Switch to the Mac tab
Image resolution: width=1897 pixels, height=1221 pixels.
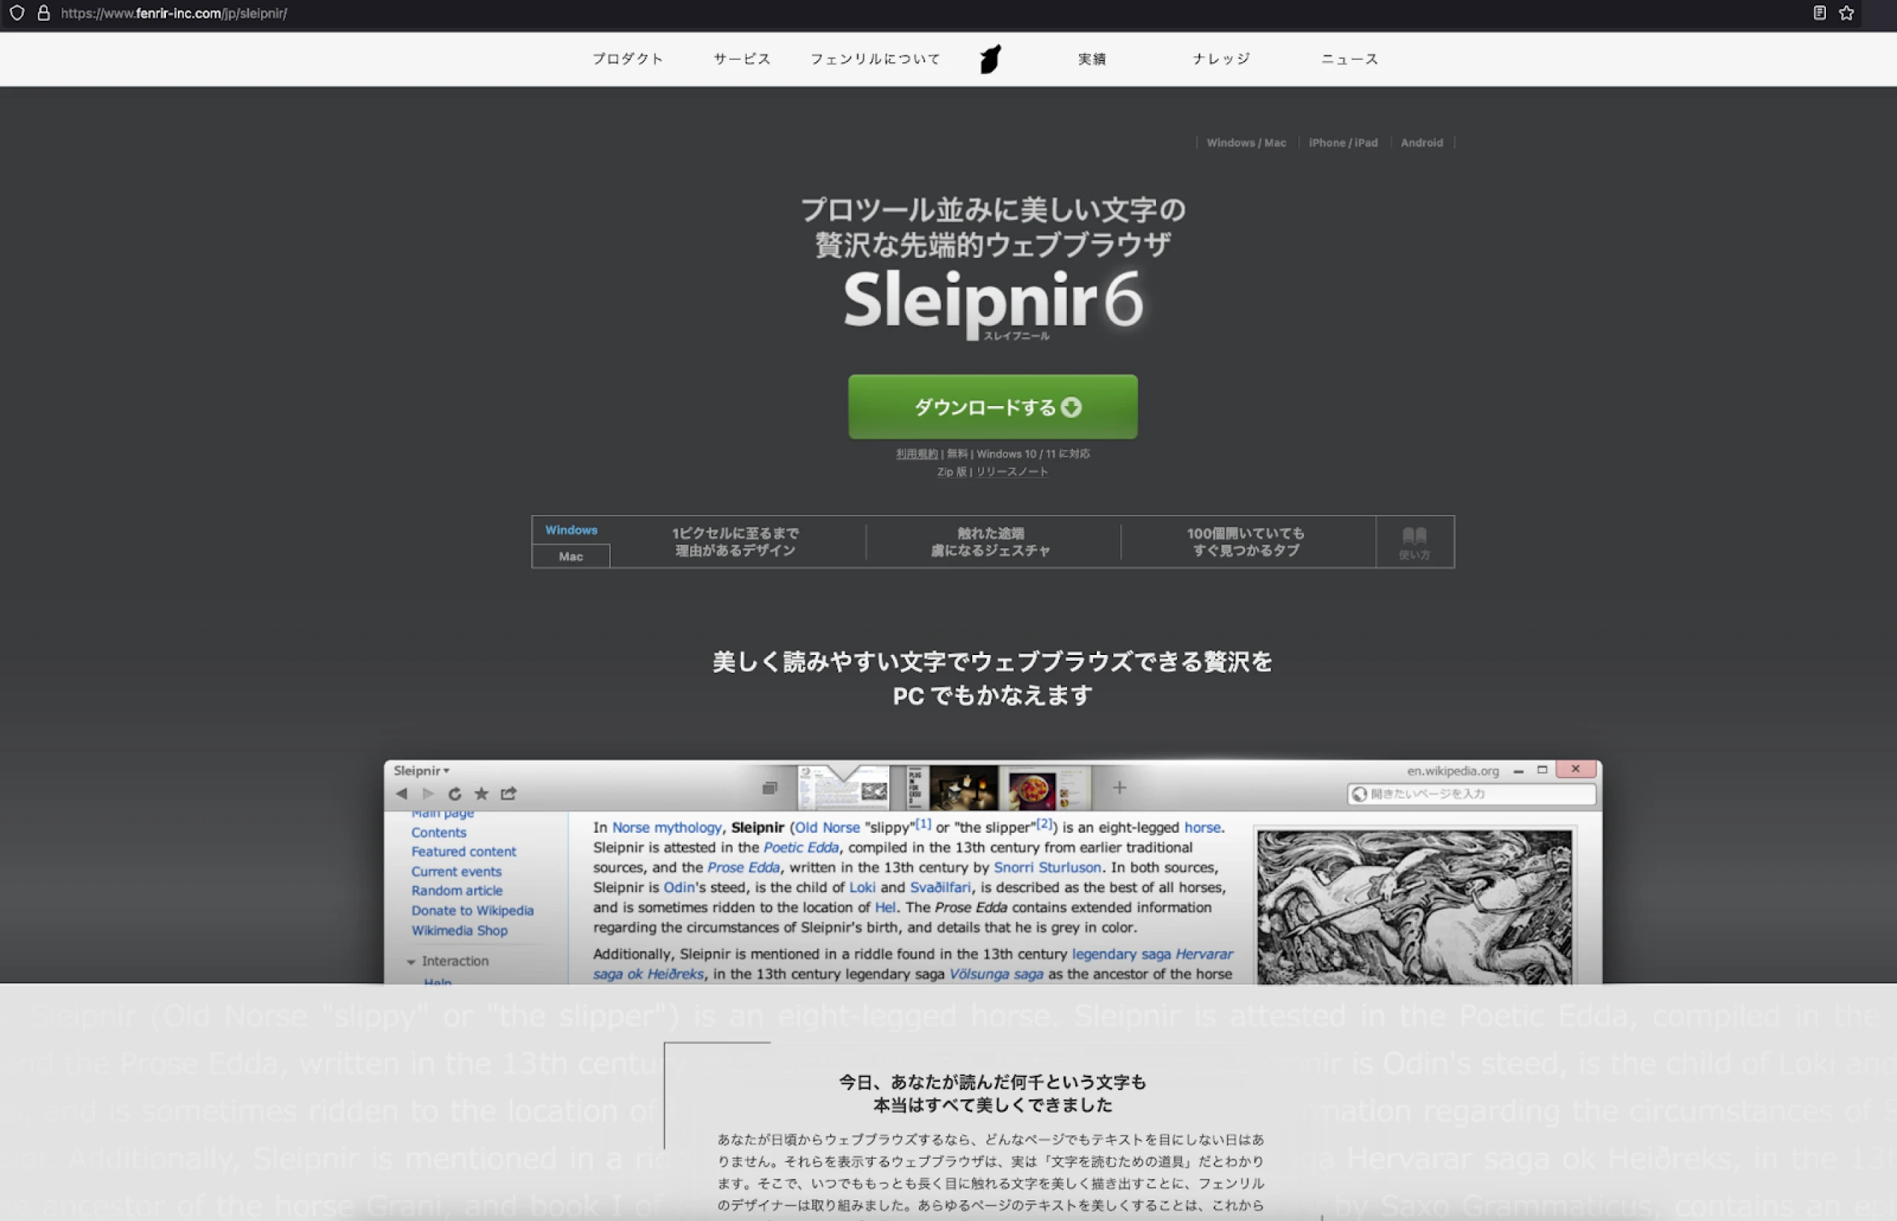(x=571, y=556)
